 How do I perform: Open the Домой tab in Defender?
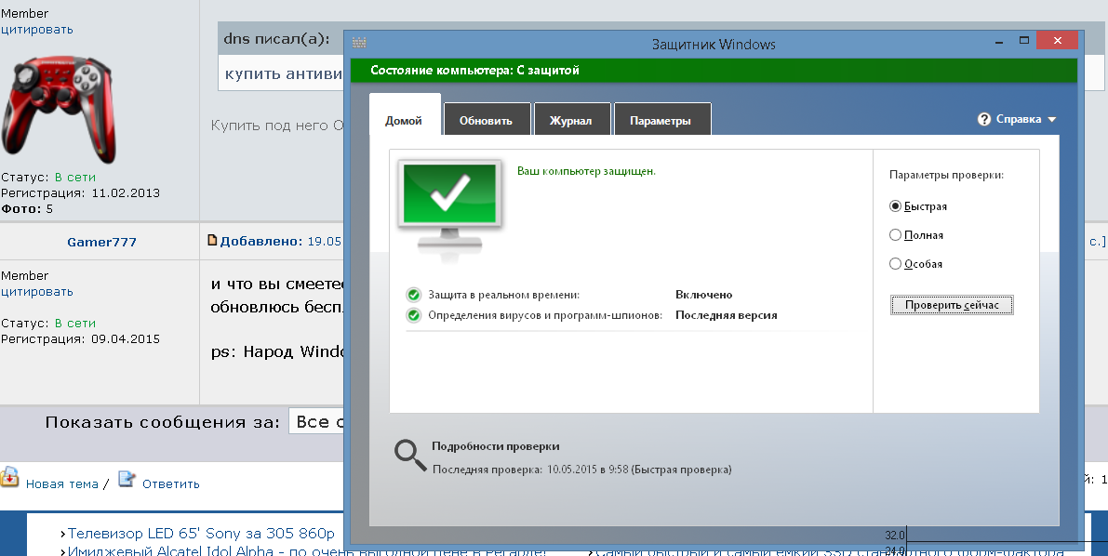[x=404, y=120]
